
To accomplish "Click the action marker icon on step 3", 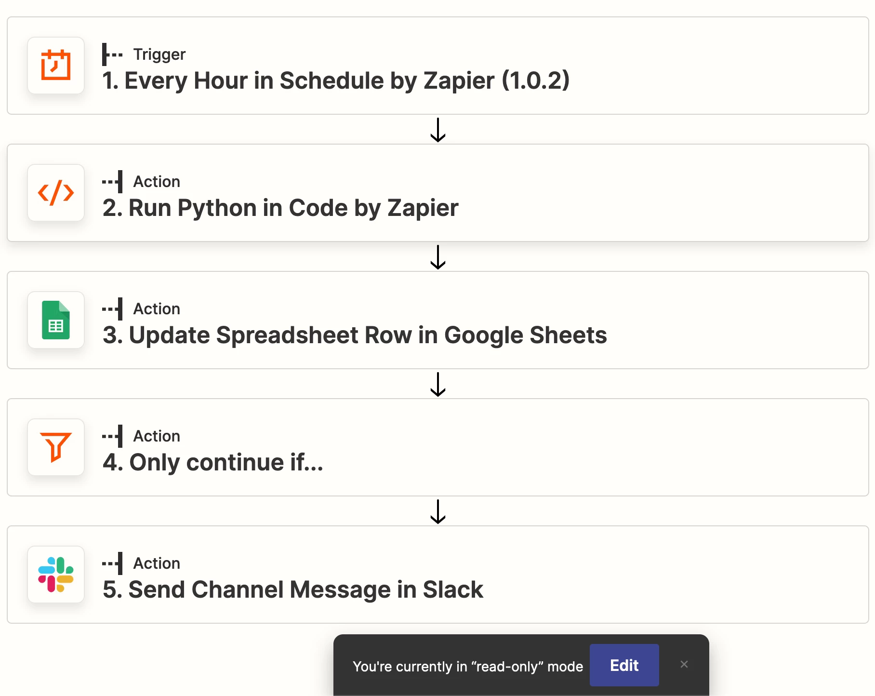I will pos(112,309).
